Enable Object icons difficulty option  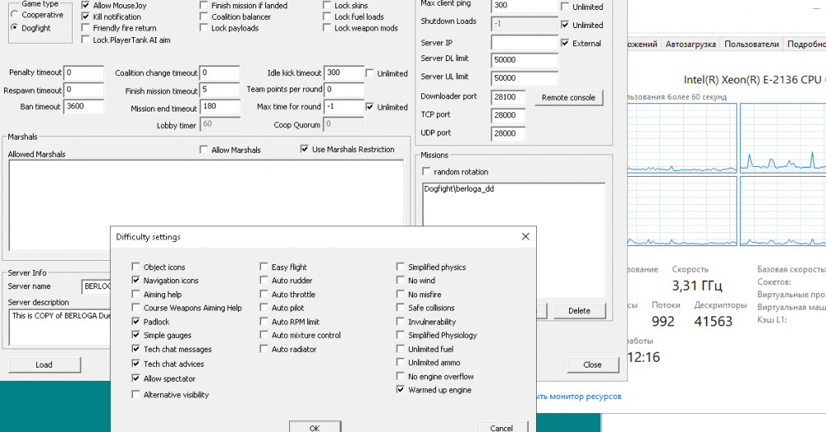(x=136, y=267)
